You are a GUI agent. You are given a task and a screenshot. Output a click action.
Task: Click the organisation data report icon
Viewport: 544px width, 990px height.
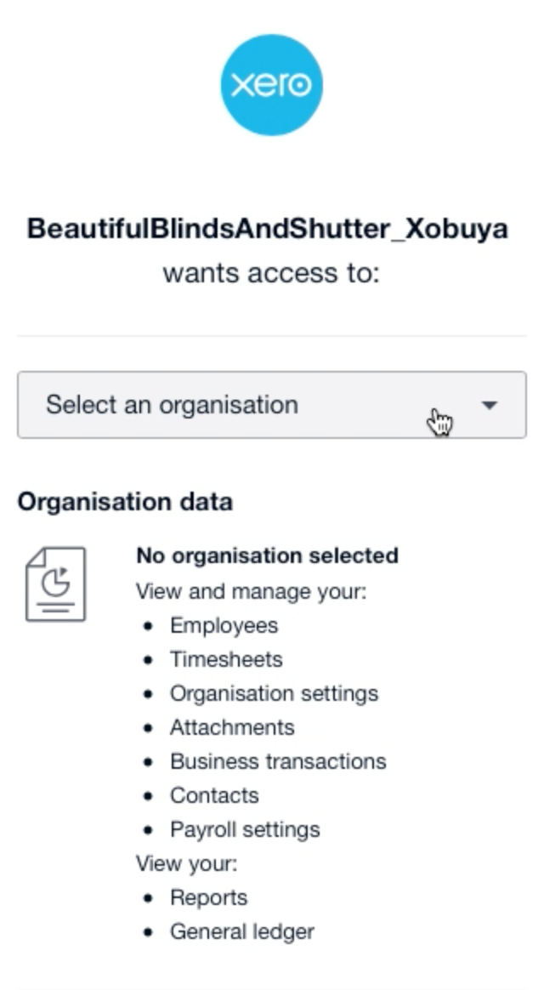click(x=55, y=584)
